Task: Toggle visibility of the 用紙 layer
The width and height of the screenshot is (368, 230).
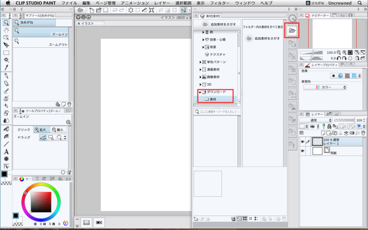Action: (302, 151)
